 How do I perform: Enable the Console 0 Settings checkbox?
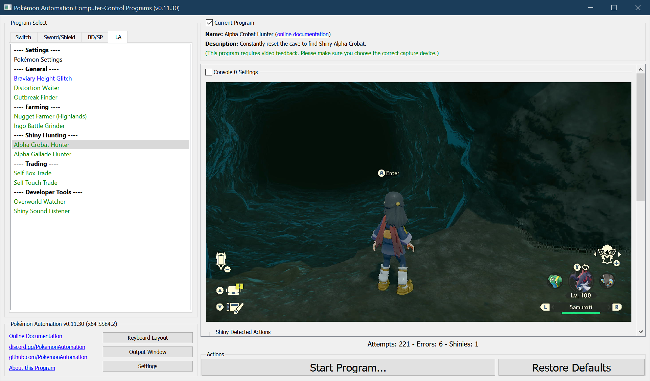pyautogui.click(x=209, y=72)
